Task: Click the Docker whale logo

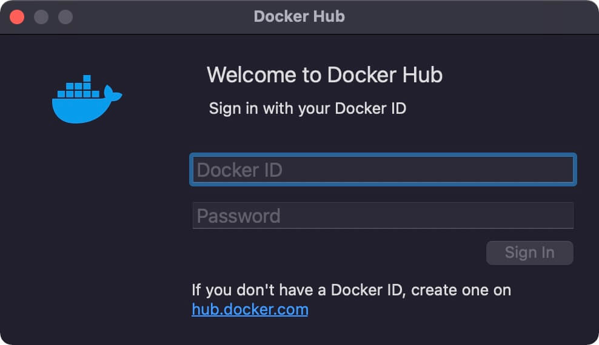Action: pyautogui.click(x=87, y=99)
